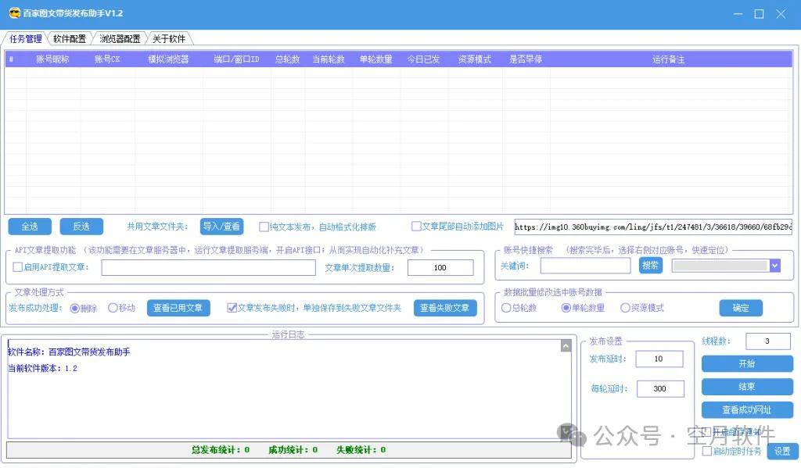Open the 浏览器配置 tab

[x=120, y=39]
